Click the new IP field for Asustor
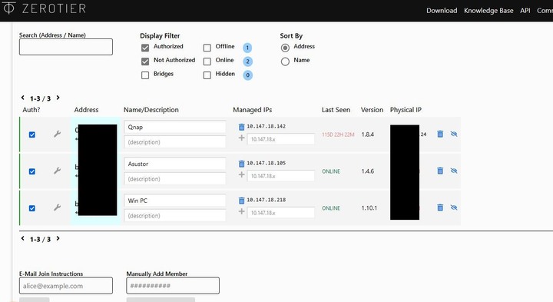 (281, 176)
